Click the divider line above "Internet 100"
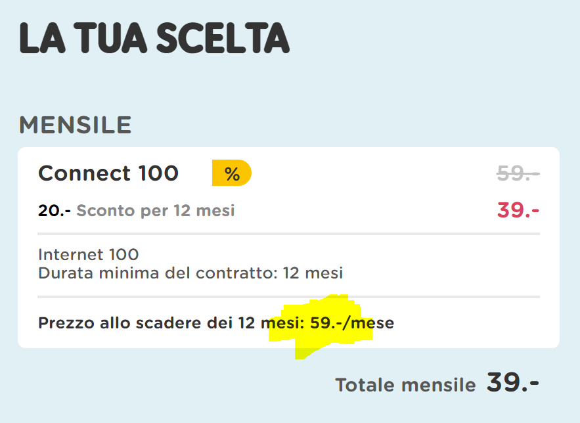 pyautogui.click(x=289, y=234)
